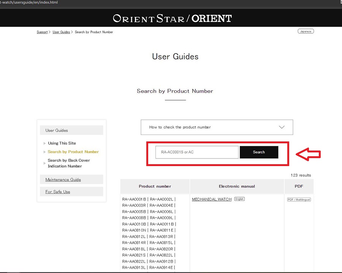Select product number RA-AA0811E
This screenshot has width=342, height=273.
(161, 230)
